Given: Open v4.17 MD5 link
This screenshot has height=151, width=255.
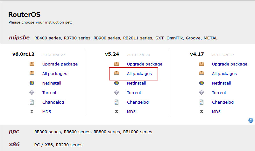Looking at the screenshot, I should tap(216, 112).
